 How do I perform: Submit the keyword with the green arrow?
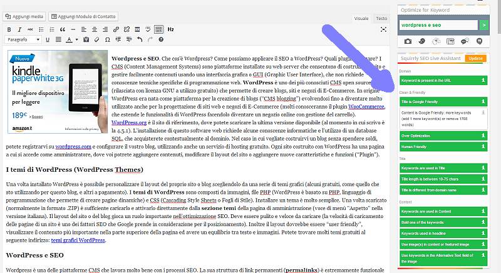pyautogui.click(x=483, y=25)
